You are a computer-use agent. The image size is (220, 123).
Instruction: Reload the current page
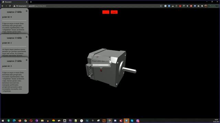pyautogui.click(x=10, y=6)
